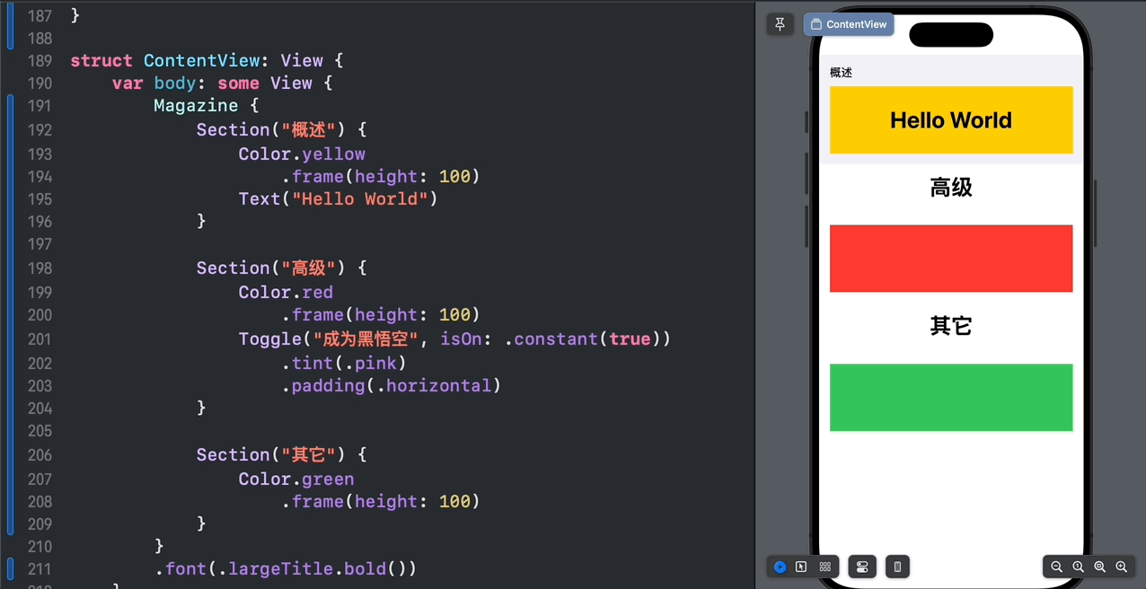Click line number 201 in gutter
Image resolution: width=1146 pixels, height=589 pixels.
click(x=40, y=339)
